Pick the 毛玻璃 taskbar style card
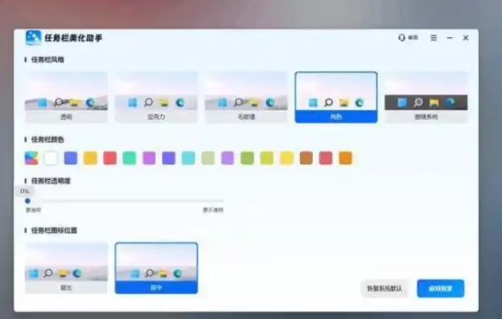This screenshot has width=502, height=319. click(247, 97)
